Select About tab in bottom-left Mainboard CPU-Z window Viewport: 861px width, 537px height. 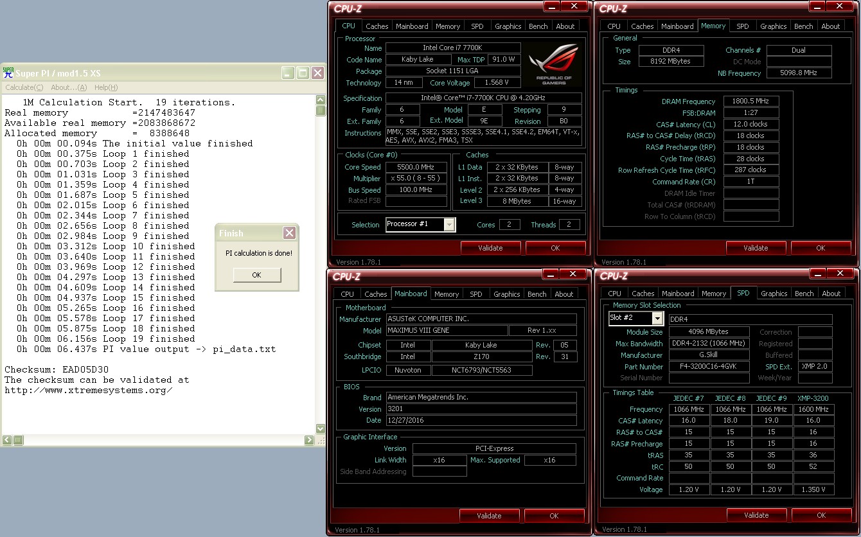(x=564, y=294)
